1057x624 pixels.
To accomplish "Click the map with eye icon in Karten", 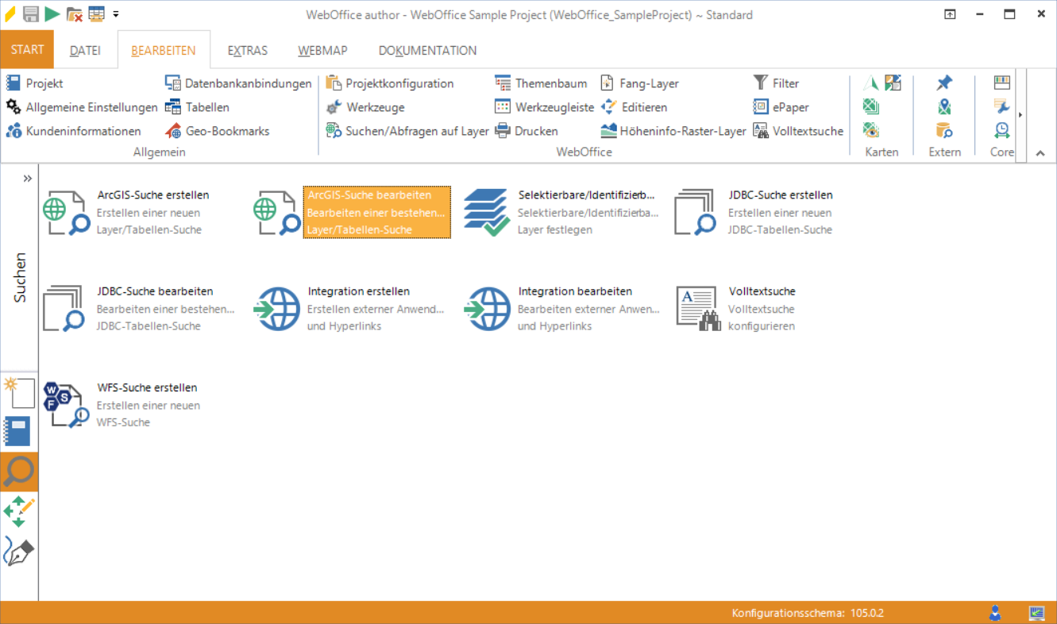I will [x=871, y=130].
